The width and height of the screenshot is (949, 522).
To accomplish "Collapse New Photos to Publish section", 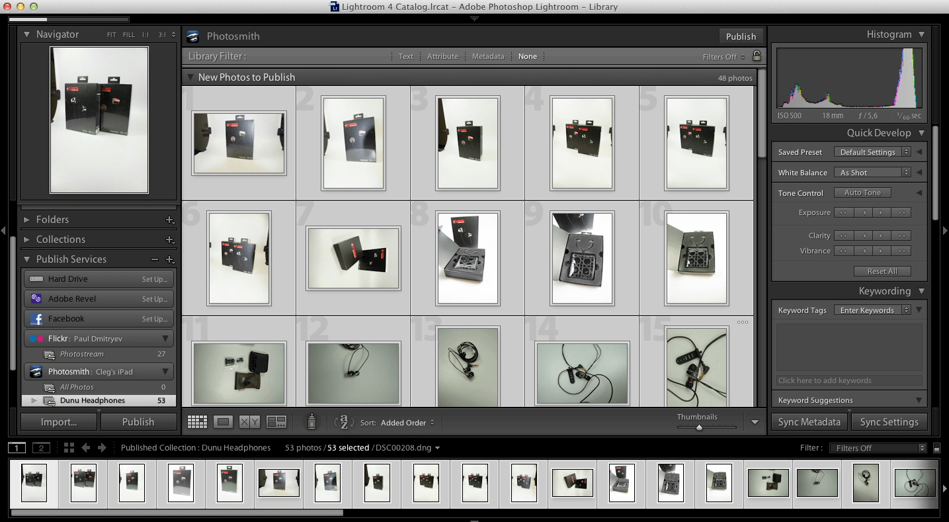I will [190, 77].
